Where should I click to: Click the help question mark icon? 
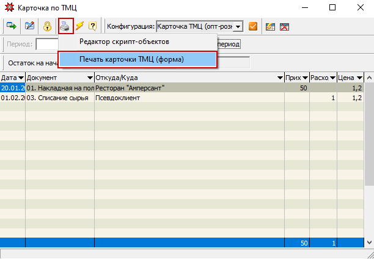(93, 26)
